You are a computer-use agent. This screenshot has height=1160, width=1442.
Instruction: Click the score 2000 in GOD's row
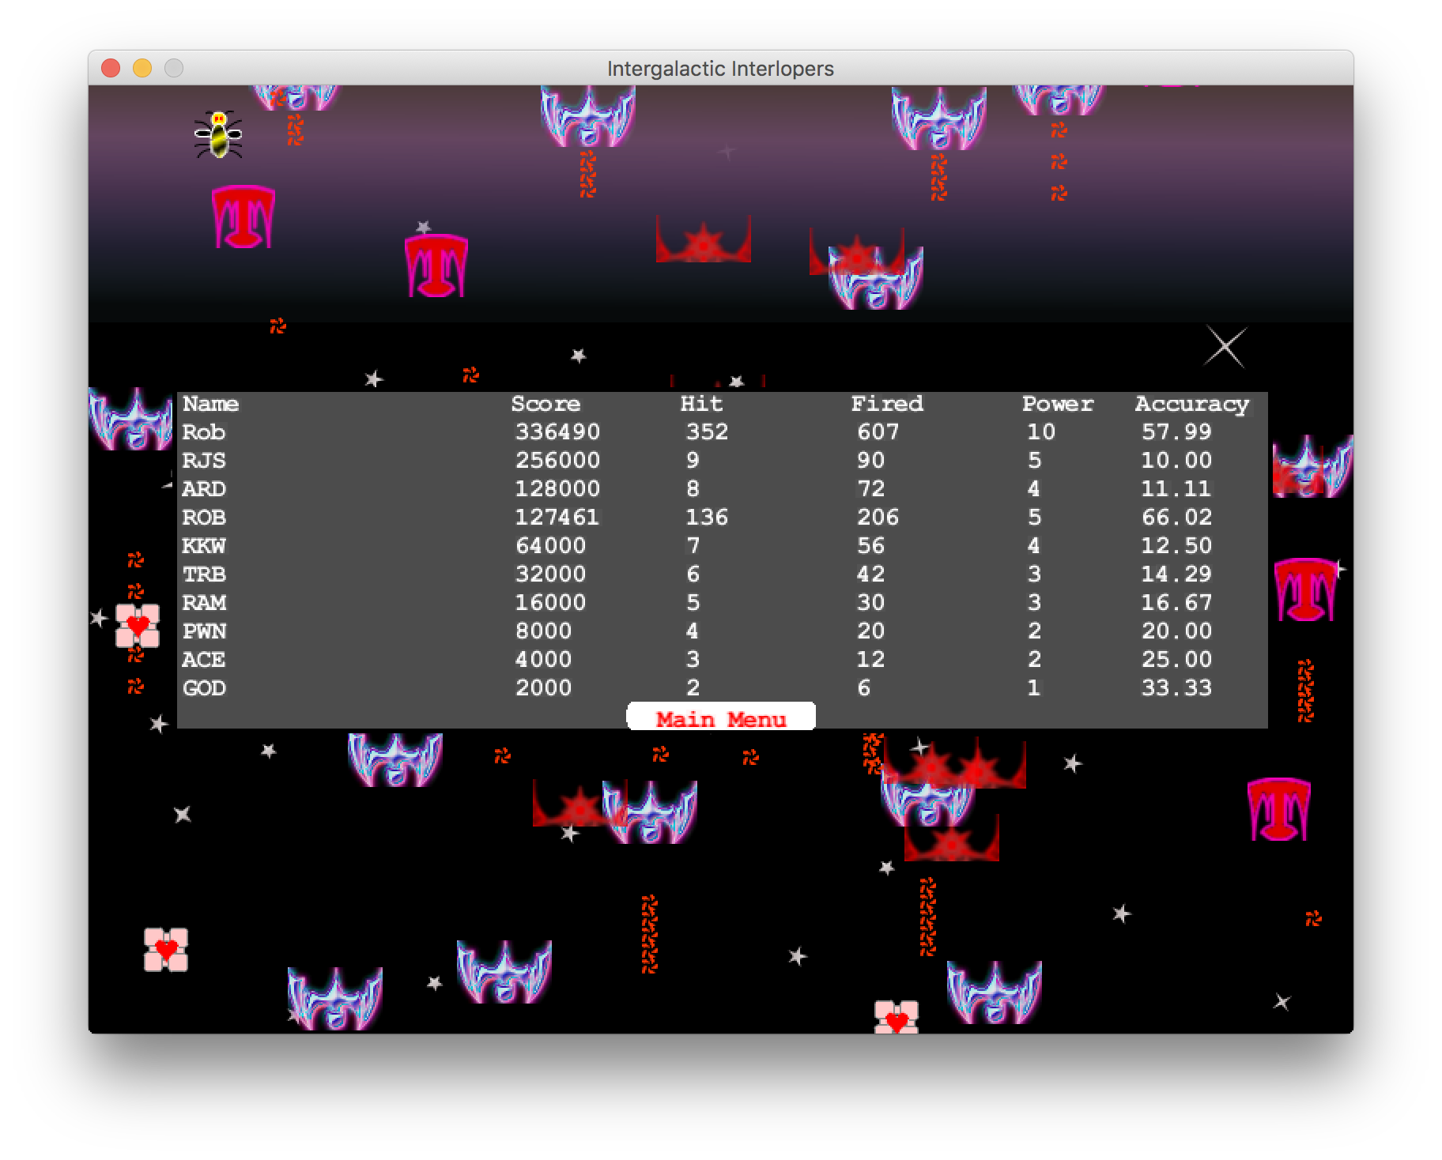543,688
